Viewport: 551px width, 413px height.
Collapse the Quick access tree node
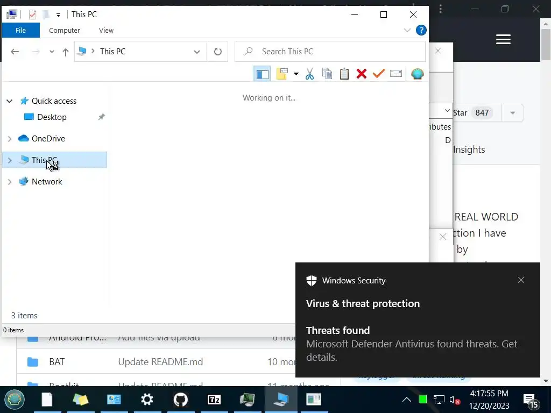click(10, 101)
